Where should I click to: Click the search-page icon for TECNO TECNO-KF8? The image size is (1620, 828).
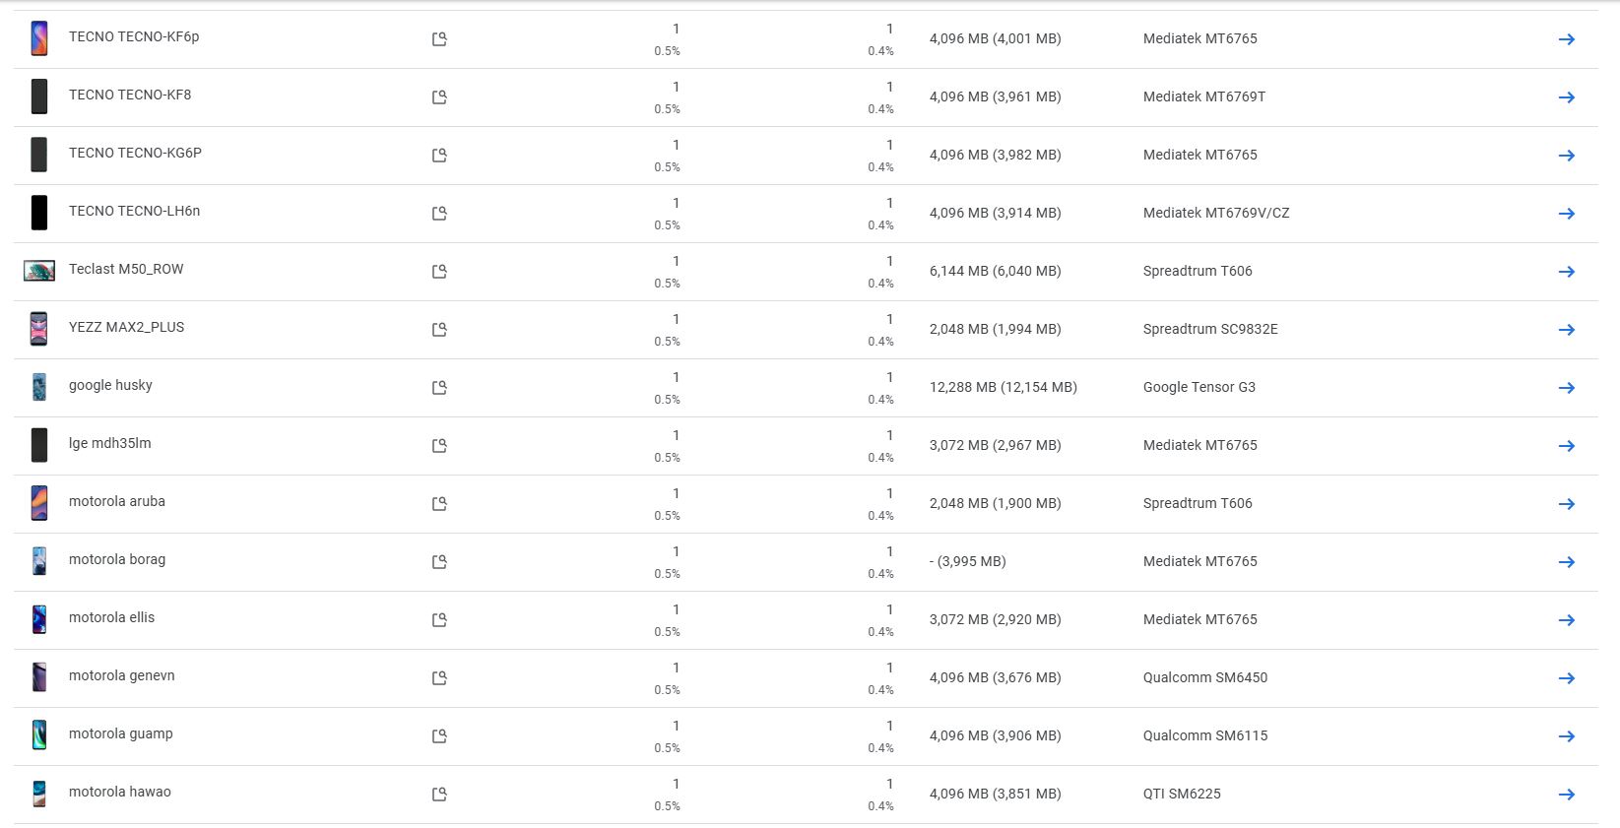click(439, 97)
